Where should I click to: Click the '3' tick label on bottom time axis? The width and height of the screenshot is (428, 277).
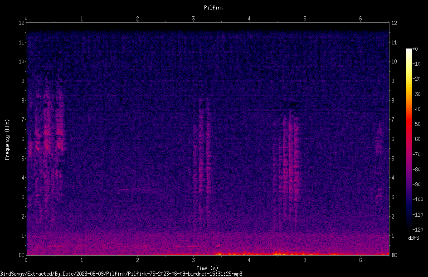click(193, 260)
